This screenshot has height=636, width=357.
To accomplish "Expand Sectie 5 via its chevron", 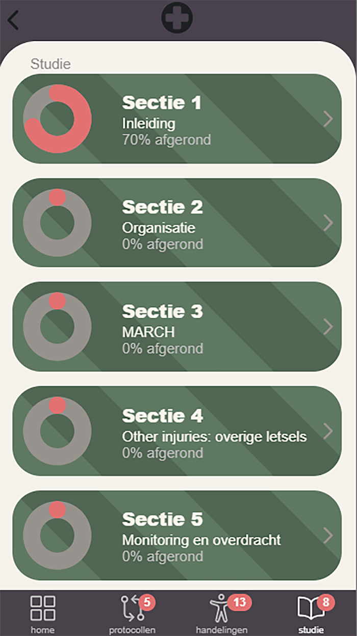I will point(328,535).
